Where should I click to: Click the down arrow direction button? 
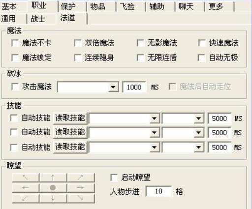[x=53, y=198]
